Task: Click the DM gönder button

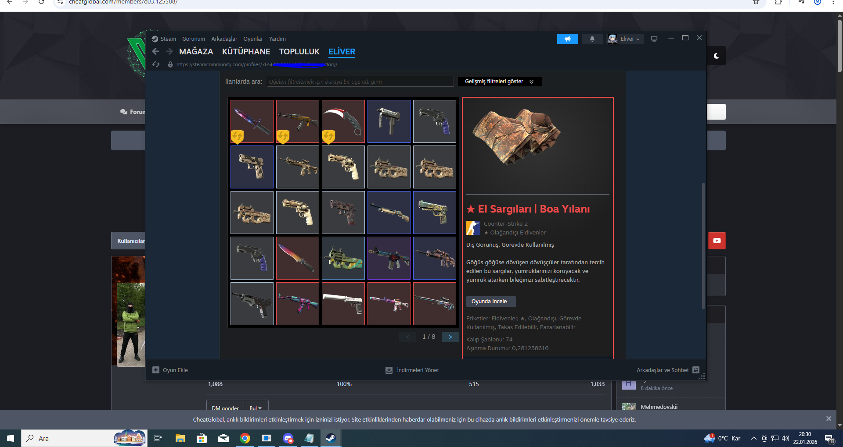Action: tap(225, 407)
